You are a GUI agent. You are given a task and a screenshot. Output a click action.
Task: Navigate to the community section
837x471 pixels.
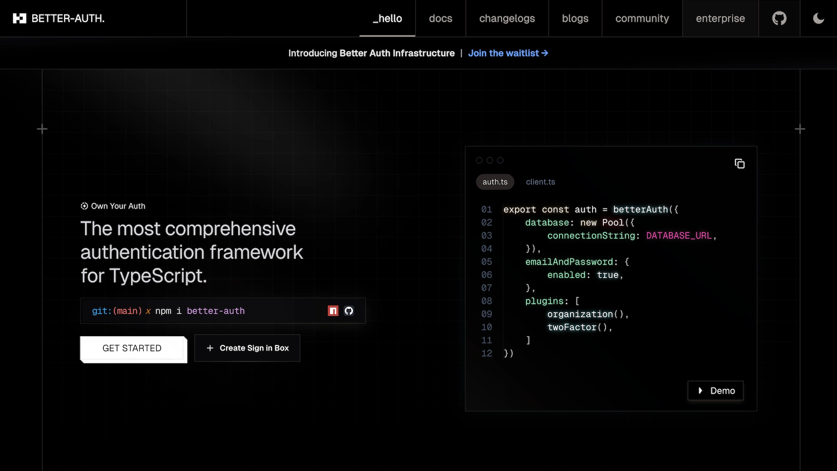point(642,18)
